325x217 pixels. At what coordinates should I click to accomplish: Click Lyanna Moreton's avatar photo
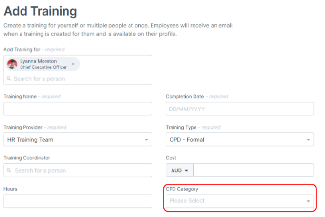tap(12, 64)
